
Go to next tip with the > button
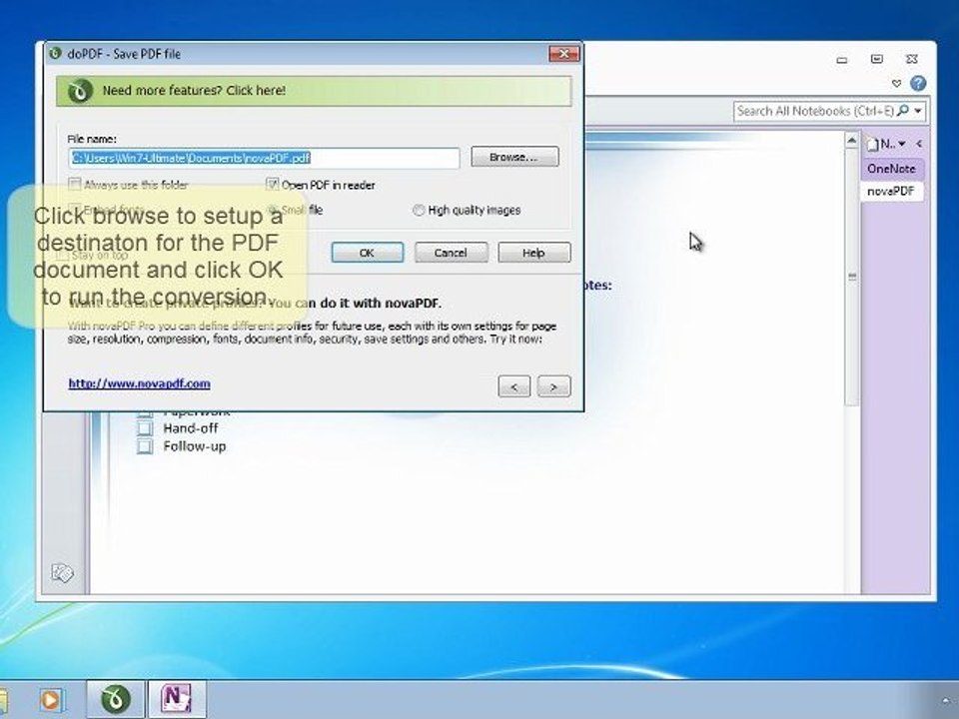tap(553, 386)
